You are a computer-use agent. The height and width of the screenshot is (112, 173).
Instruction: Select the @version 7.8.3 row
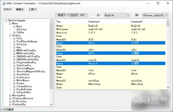point(110,33)
